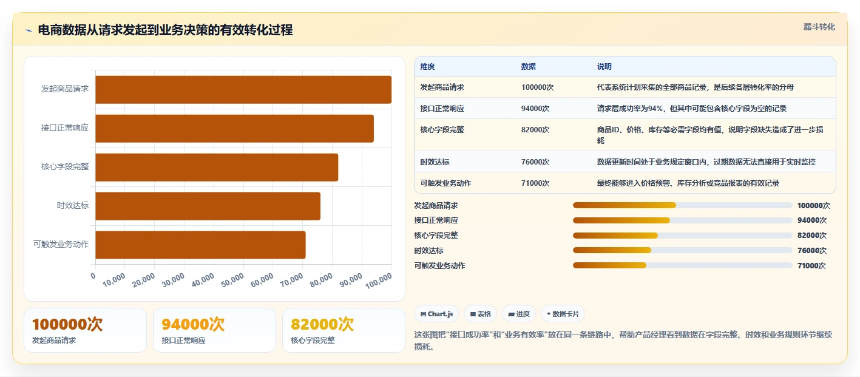This screenshot has height=377, width=860.
Task: Click the description starting 最终能够进入价格预警
Action: (688, 183)
